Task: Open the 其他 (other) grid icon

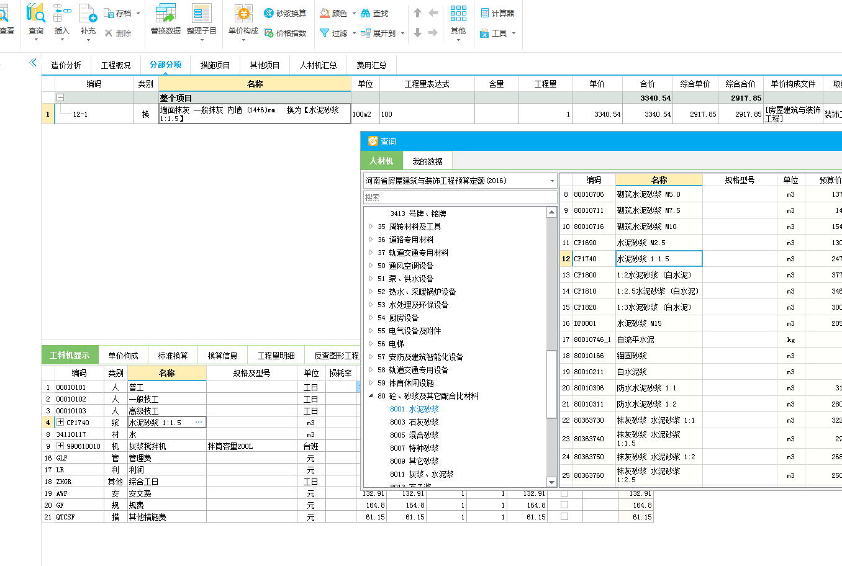Action: 458,13
